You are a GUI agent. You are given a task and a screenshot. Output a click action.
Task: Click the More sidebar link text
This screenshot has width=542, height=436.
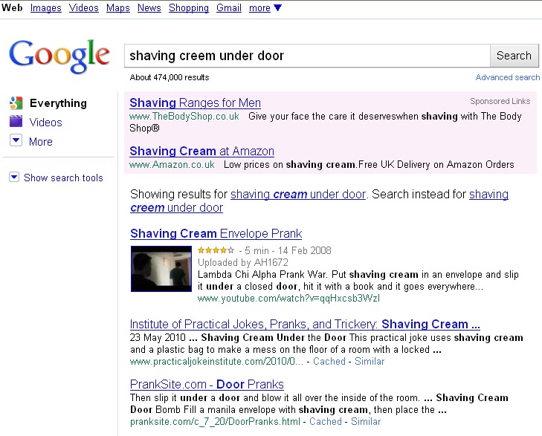tap(41, 142)
